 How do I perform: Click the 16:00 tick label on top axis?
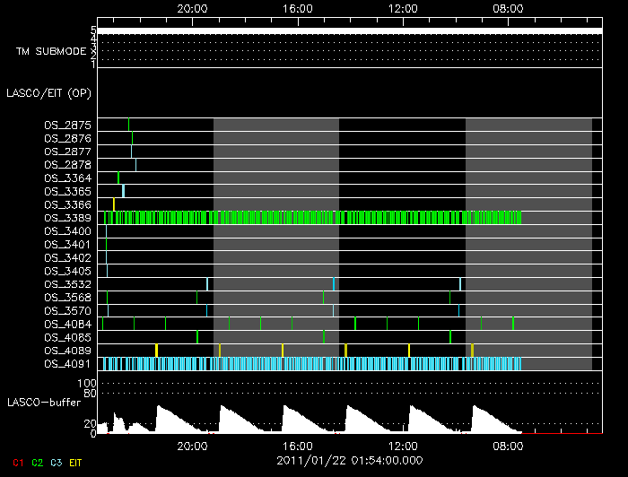pyautogui.click(x=297, y=8)
